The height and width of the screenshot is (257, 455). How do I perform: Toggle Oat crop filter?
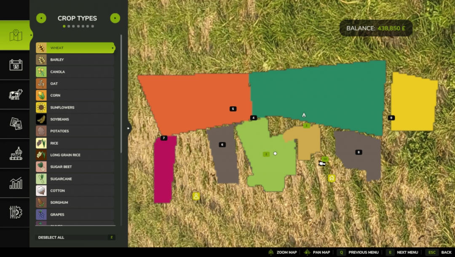point(75,84)
